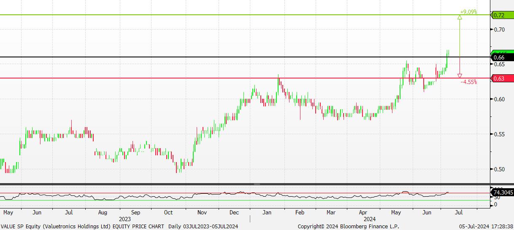Click the 2024 year label on time axis
The height and width of the screenshot is (230, 514).
(370, 219)
